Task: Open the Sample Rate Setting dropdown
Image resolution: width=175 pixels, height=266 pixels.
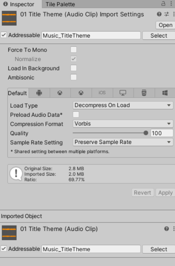Action: 123,142
